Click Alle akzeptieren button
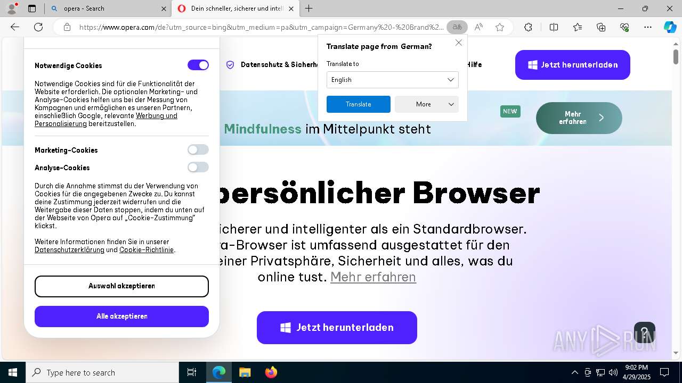Viewport: 682px width, 383px height. coord(121,317)
